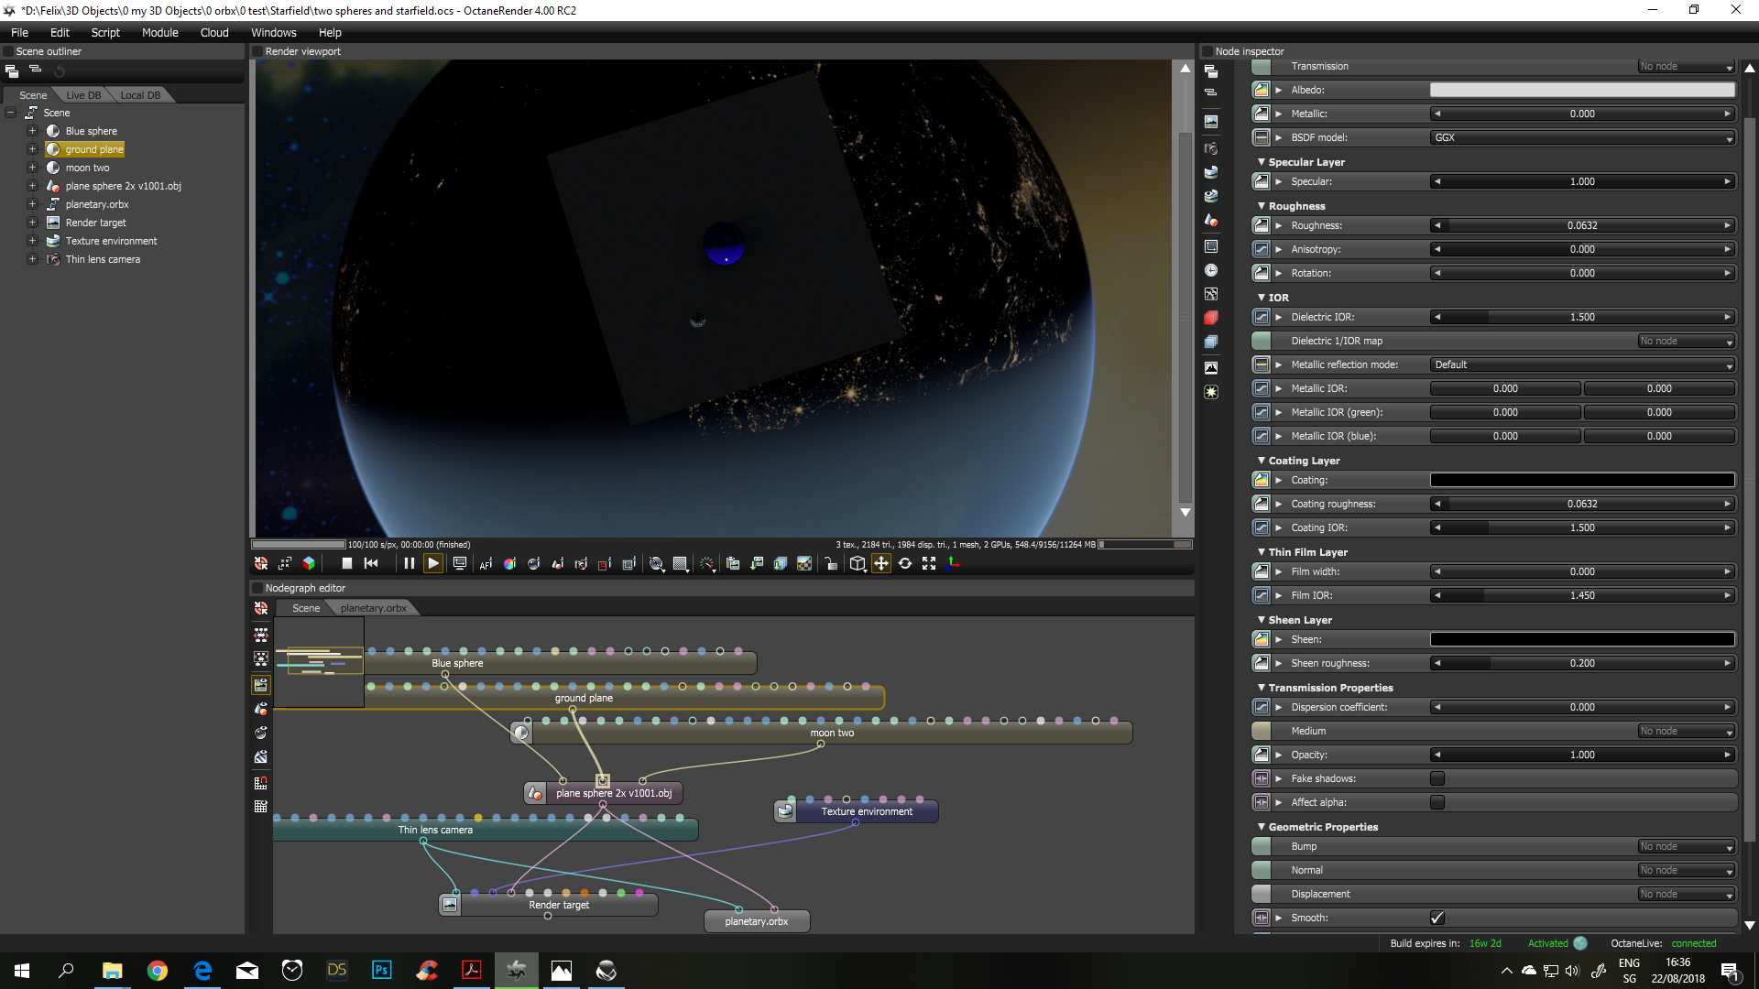The height and width of the screenshot is (989, 1759).
Task: Click the lock viewport resolution icon
Action: [830, 564]
